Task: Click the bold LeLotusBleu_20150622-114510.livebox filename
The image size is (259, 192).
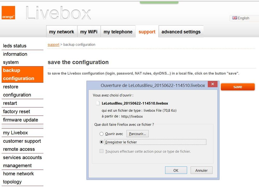Action: 135,103
